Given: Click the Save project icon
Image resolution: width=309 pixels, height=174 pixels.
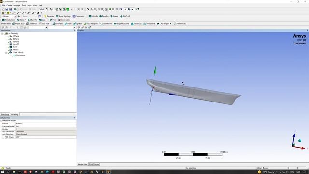Looking at the screenshot, I should [x=7, y=9].
